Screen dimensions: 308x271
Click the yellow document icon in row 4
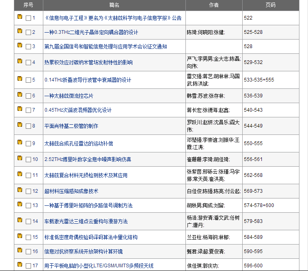20,61
